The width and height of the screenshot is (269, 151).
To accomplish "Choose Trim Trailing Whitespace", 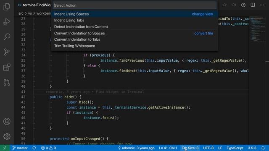I will [x=134, y=46].
